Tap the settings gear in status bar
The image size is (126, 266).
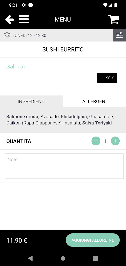coord(23,5)
